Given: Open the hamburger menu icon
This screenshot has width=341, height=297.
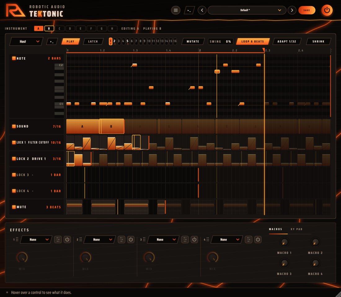Looking at the screenshot, I should [176, 10].
